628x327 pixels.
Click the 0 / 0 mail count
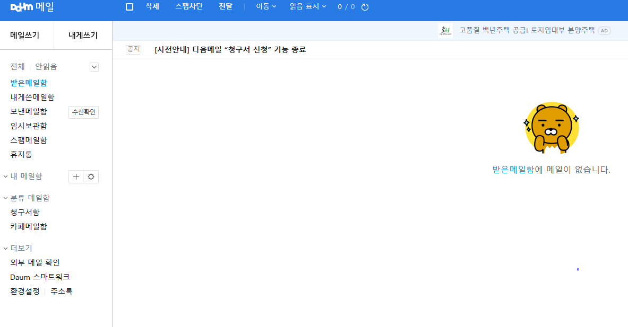346,7
